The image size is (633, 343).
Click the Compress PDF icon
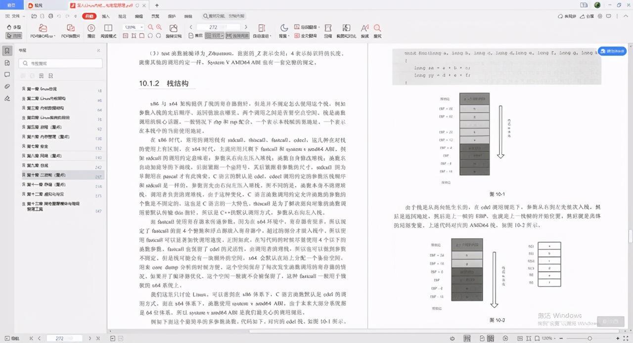tap(328, 31)
